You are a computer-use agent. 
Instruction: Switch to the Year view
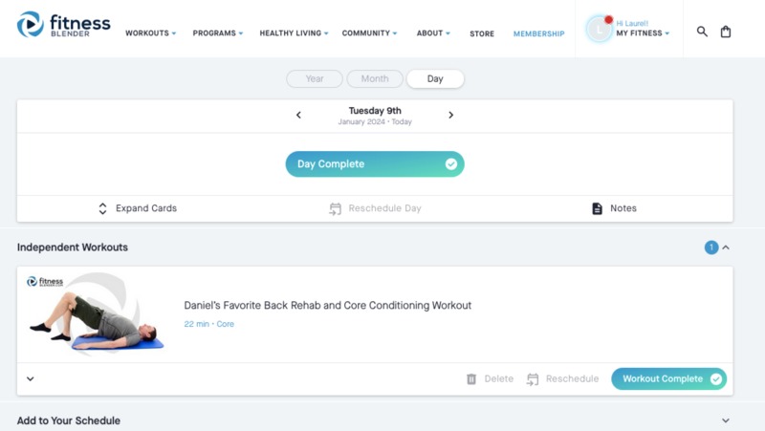click(x=315, y=78)
